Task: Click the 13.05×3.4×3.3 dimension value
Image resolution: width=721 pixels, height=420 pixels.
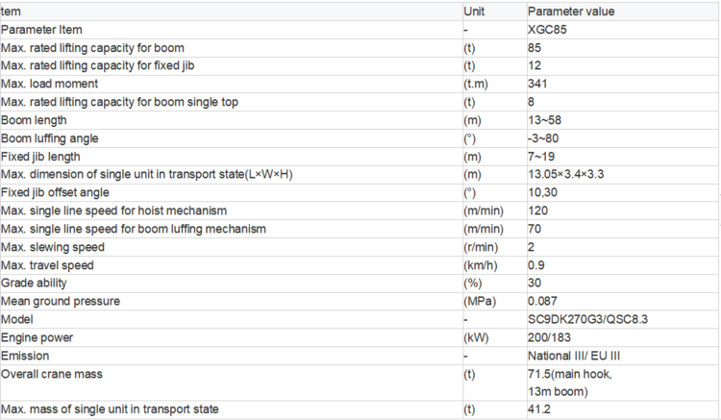Action: click(x=565, y=175)
